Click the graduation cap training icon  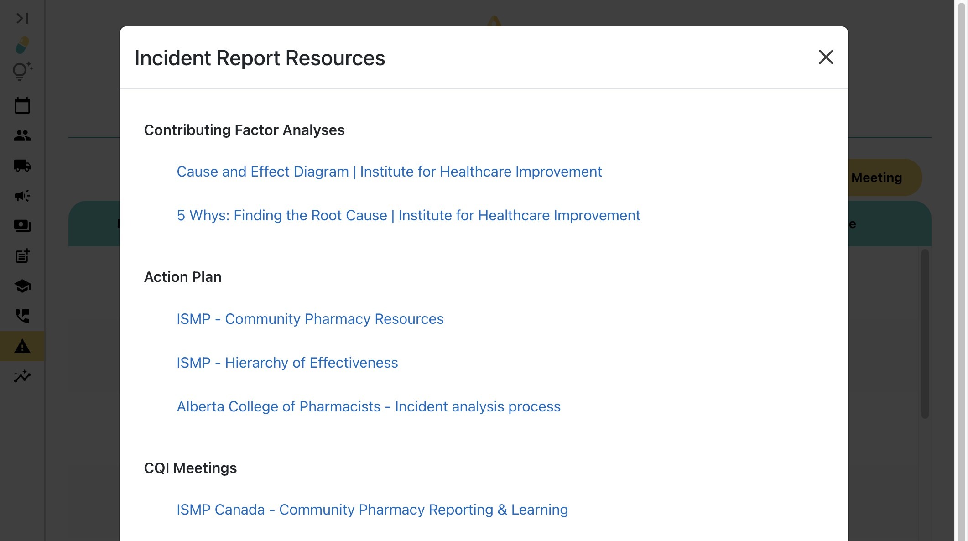click(22, 286)
